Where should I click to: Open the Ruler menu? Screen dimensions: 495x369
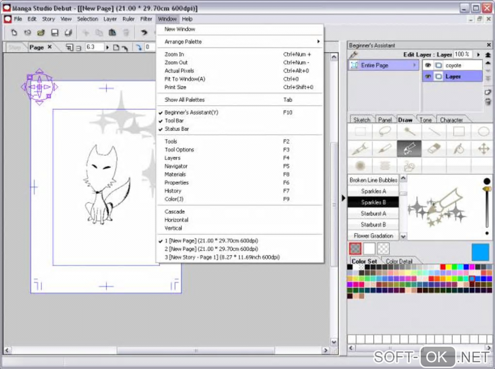point(129,19)
